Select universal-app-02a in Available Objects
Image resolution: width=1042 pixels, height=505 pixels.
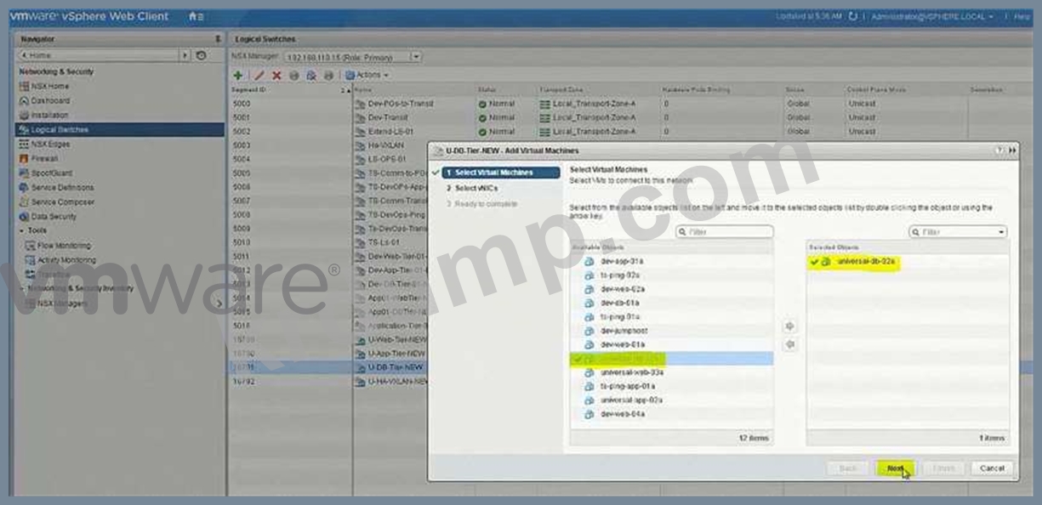[x=672, y=400]
